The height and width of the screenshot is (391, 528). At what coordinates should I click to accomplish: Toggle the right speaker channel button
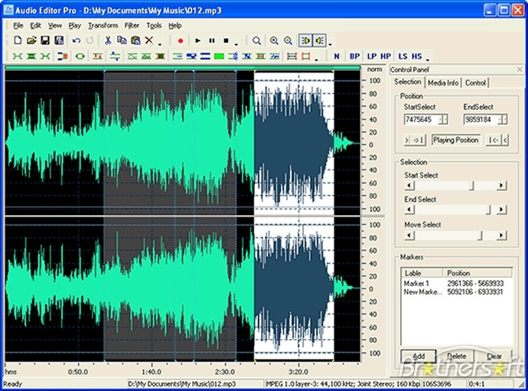click(319, 41)
